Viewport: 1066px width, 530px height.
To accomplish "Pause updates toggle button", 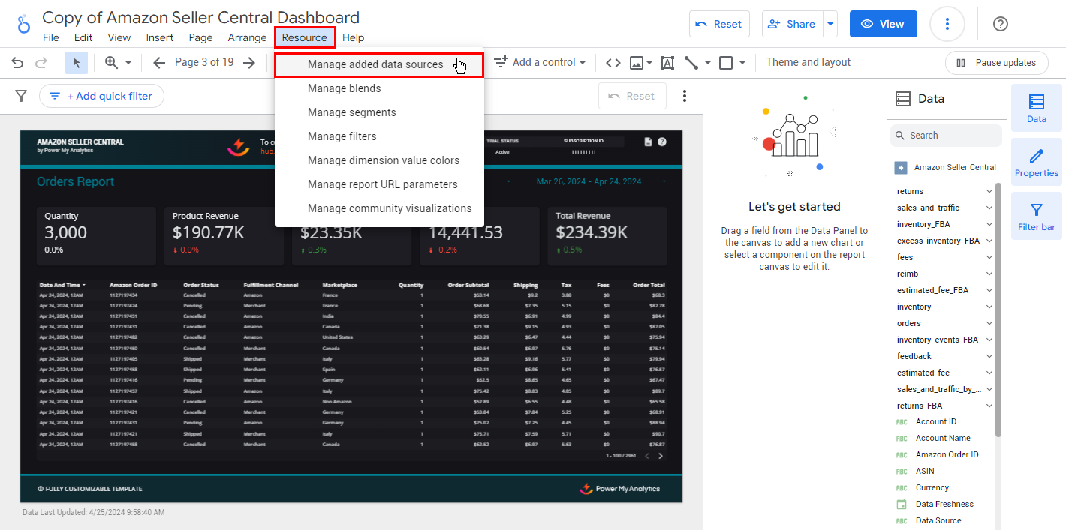I will coord(995,63).
